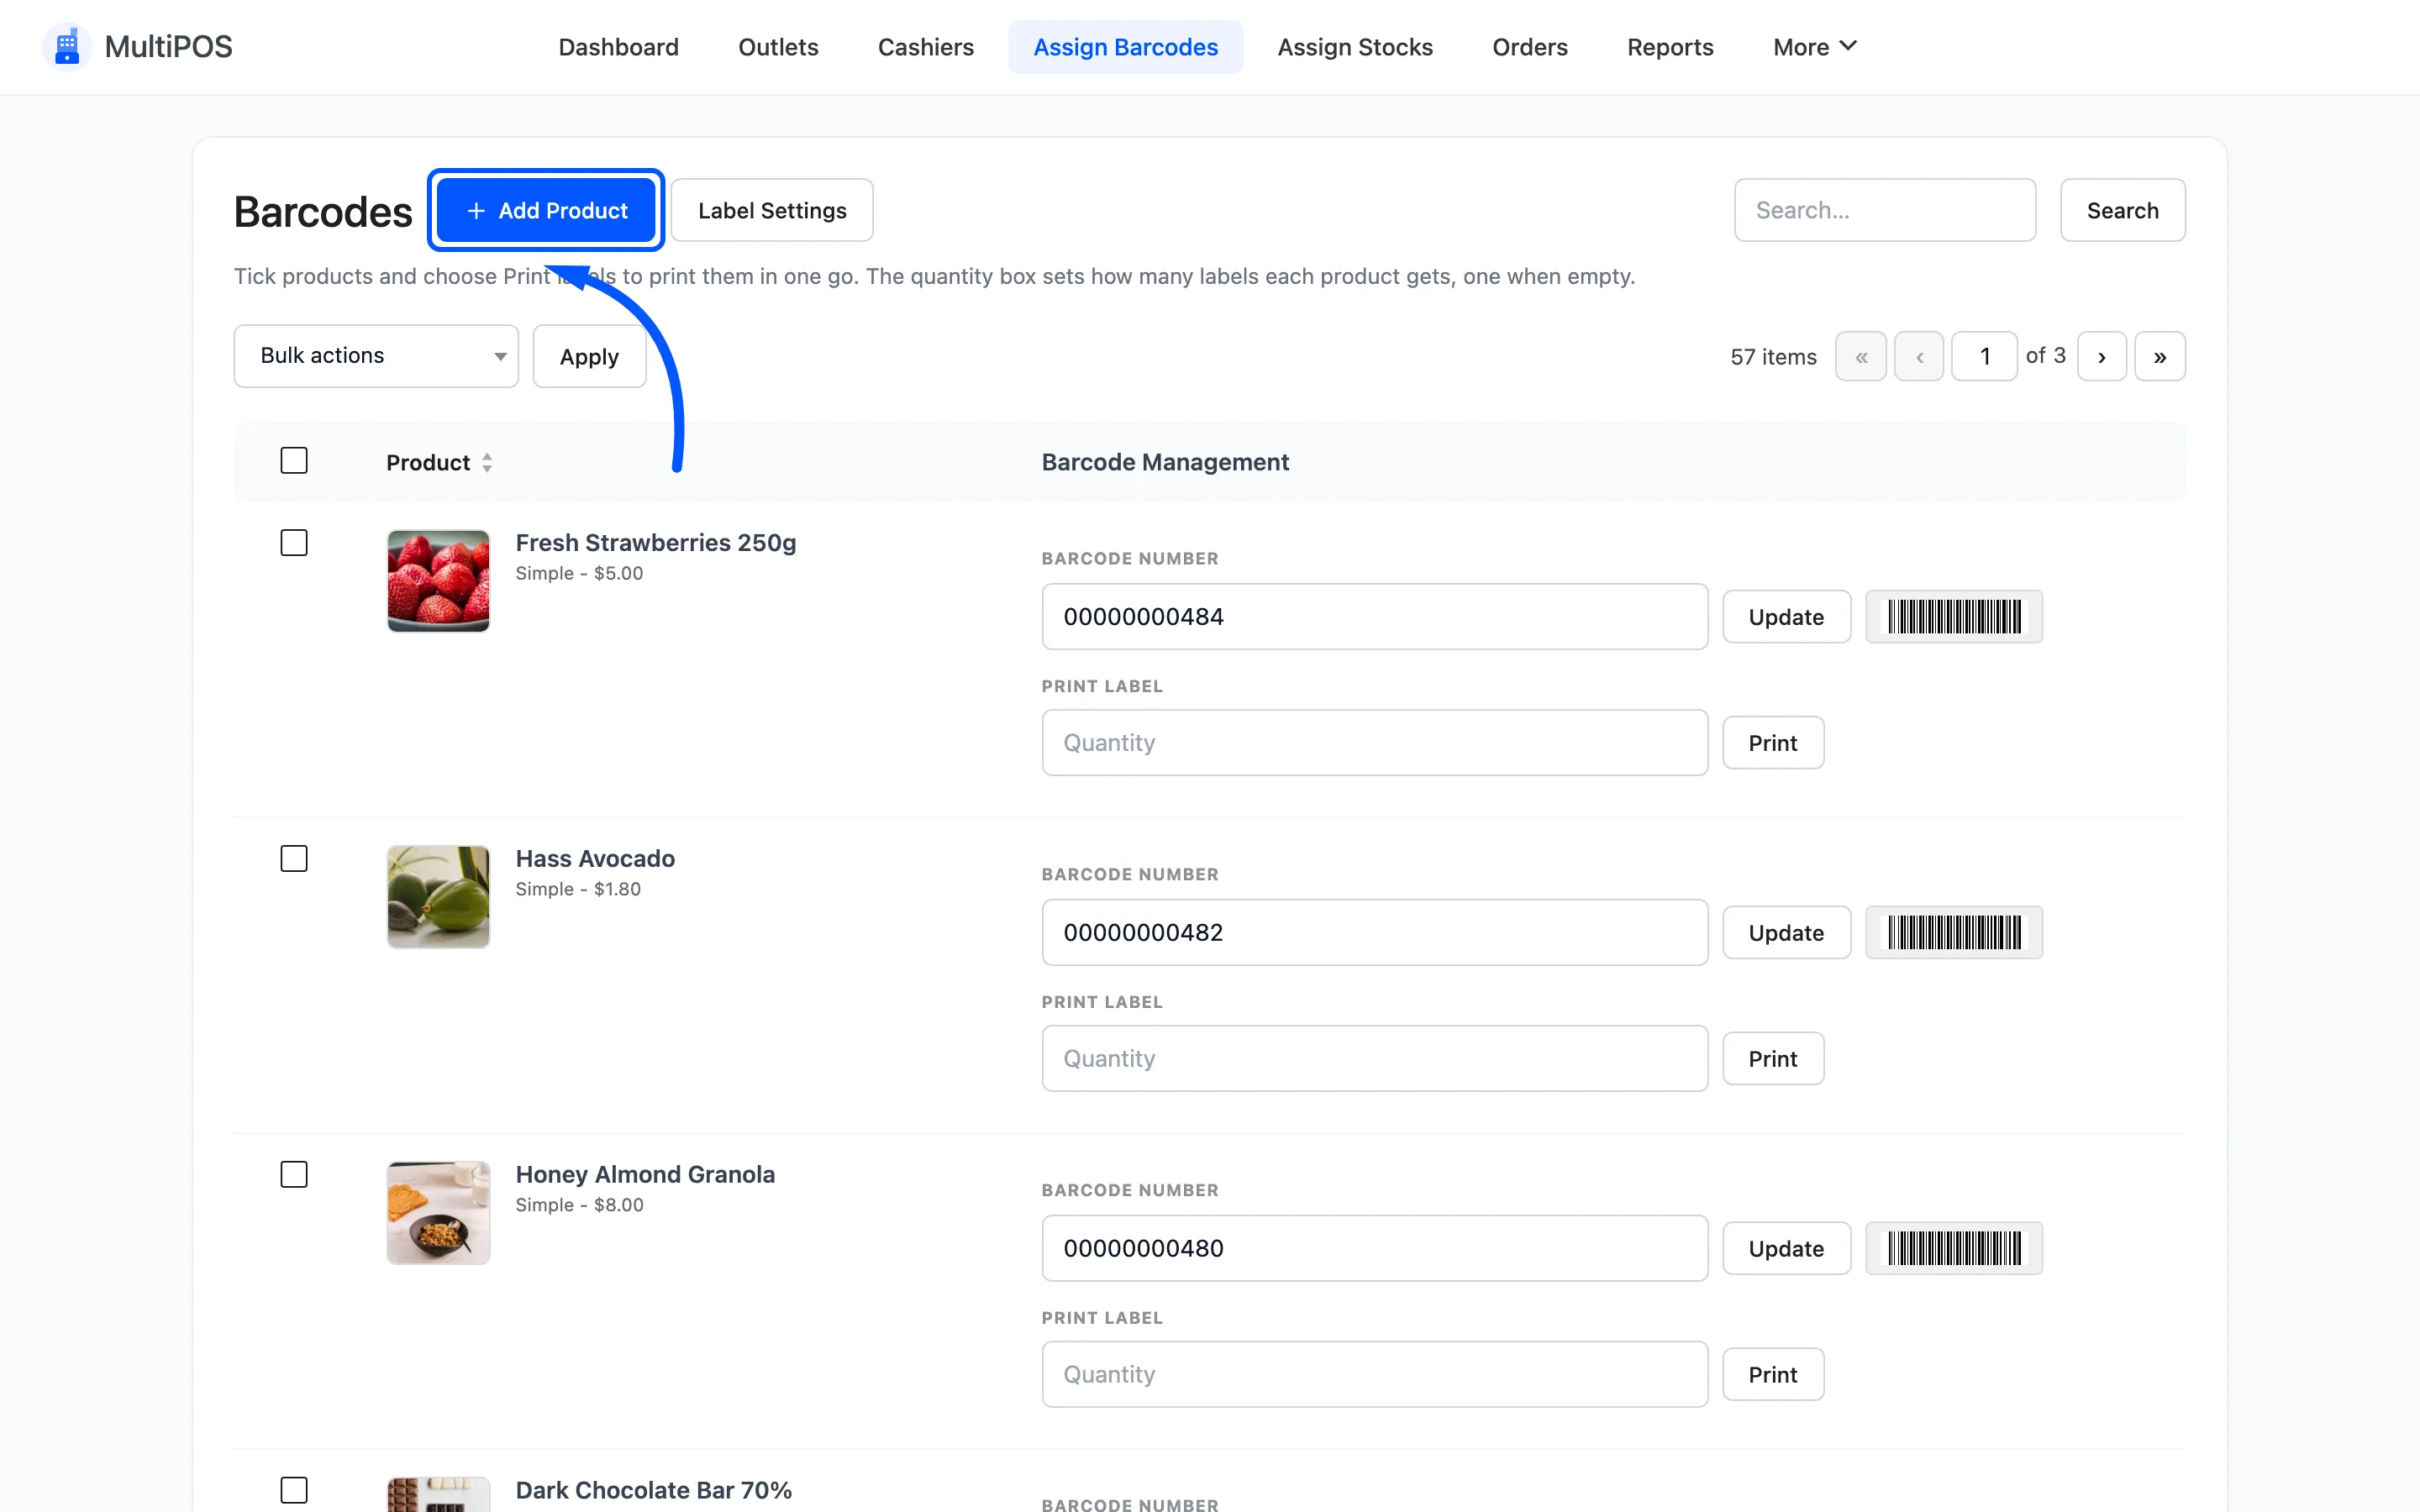This screenshot has height=1512, width=2420.
Task: Click the 'Simple - $1.80' price text
Action: click(x=578, y=890)
